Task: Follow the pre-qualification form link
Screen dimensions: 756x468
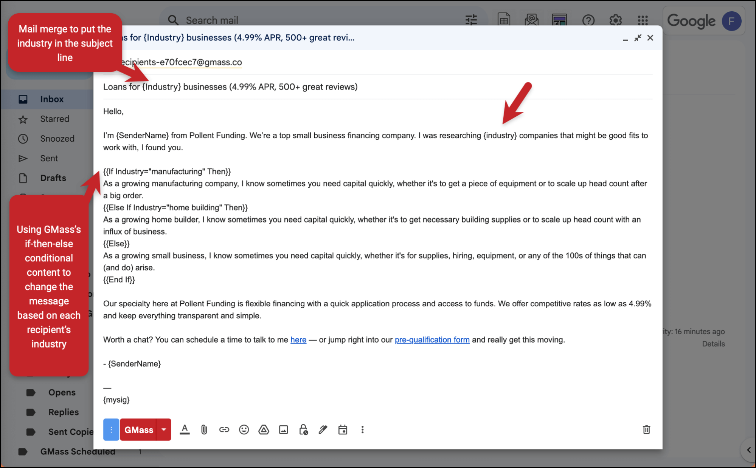Action: (432, 340)
